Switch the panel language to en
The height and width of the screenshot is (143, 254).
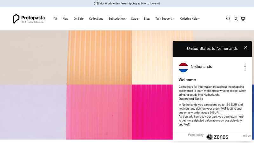click(x=249, y=136)
